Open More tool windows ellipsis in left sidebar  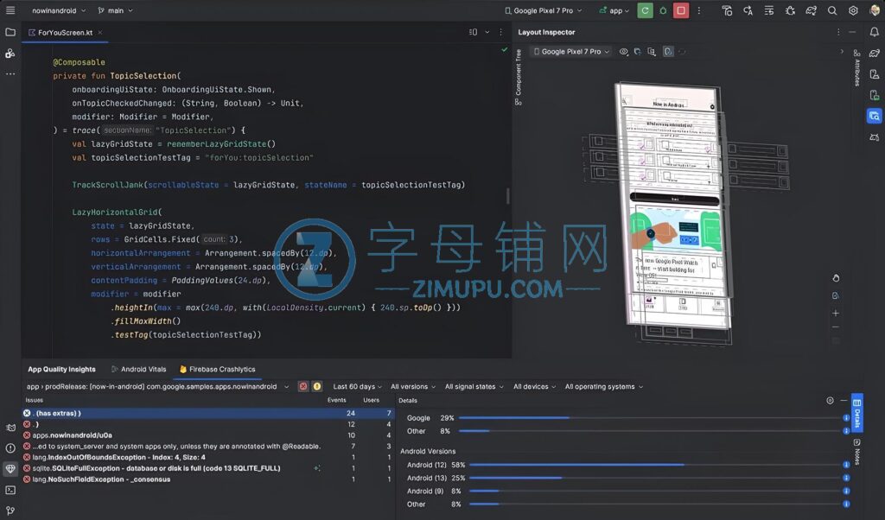coord(10,74)
